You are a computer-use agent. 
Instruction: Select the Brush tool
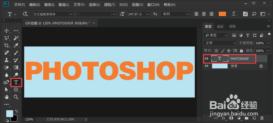pos(16,53)
